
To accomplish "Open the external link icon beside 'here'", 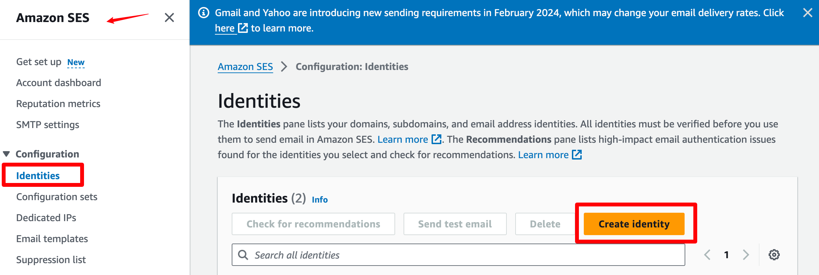I will 243,28.
